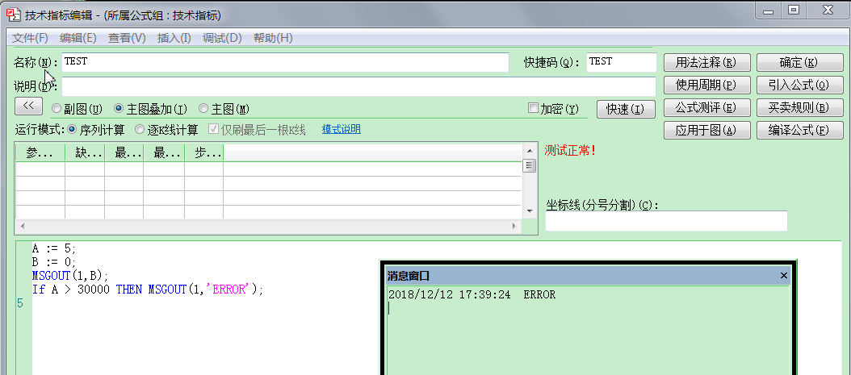This screenshot has height=375, width=851.
Task: Open the 查看(V) menu
Action: click(x=127, y=38)
